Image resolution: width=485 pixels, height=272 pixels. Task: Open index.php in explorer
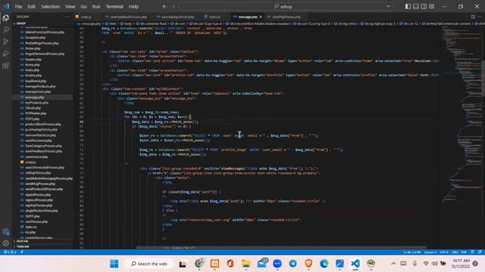coord(32,70)
